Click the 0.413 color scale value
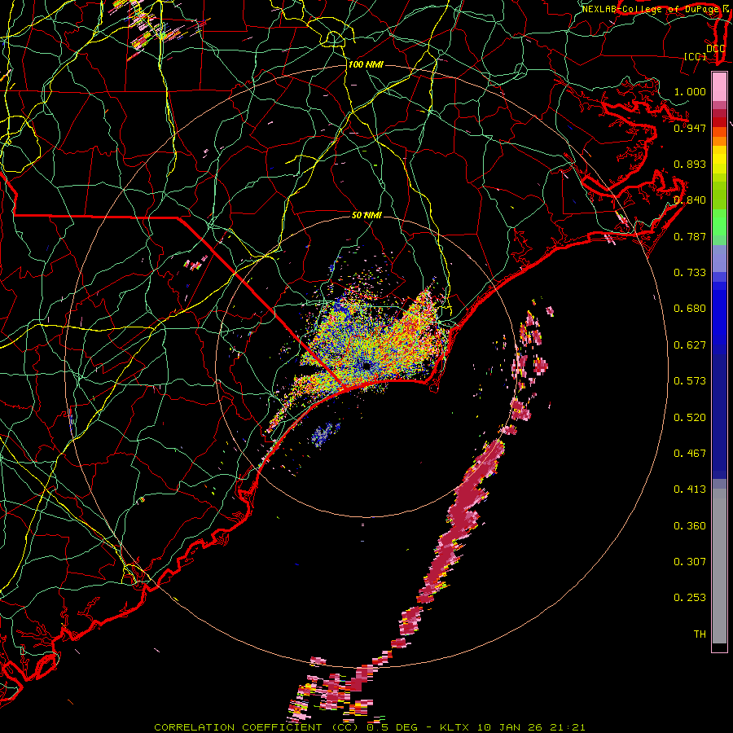733x733 pixels. pyautogui.click(x=690, y=489)
